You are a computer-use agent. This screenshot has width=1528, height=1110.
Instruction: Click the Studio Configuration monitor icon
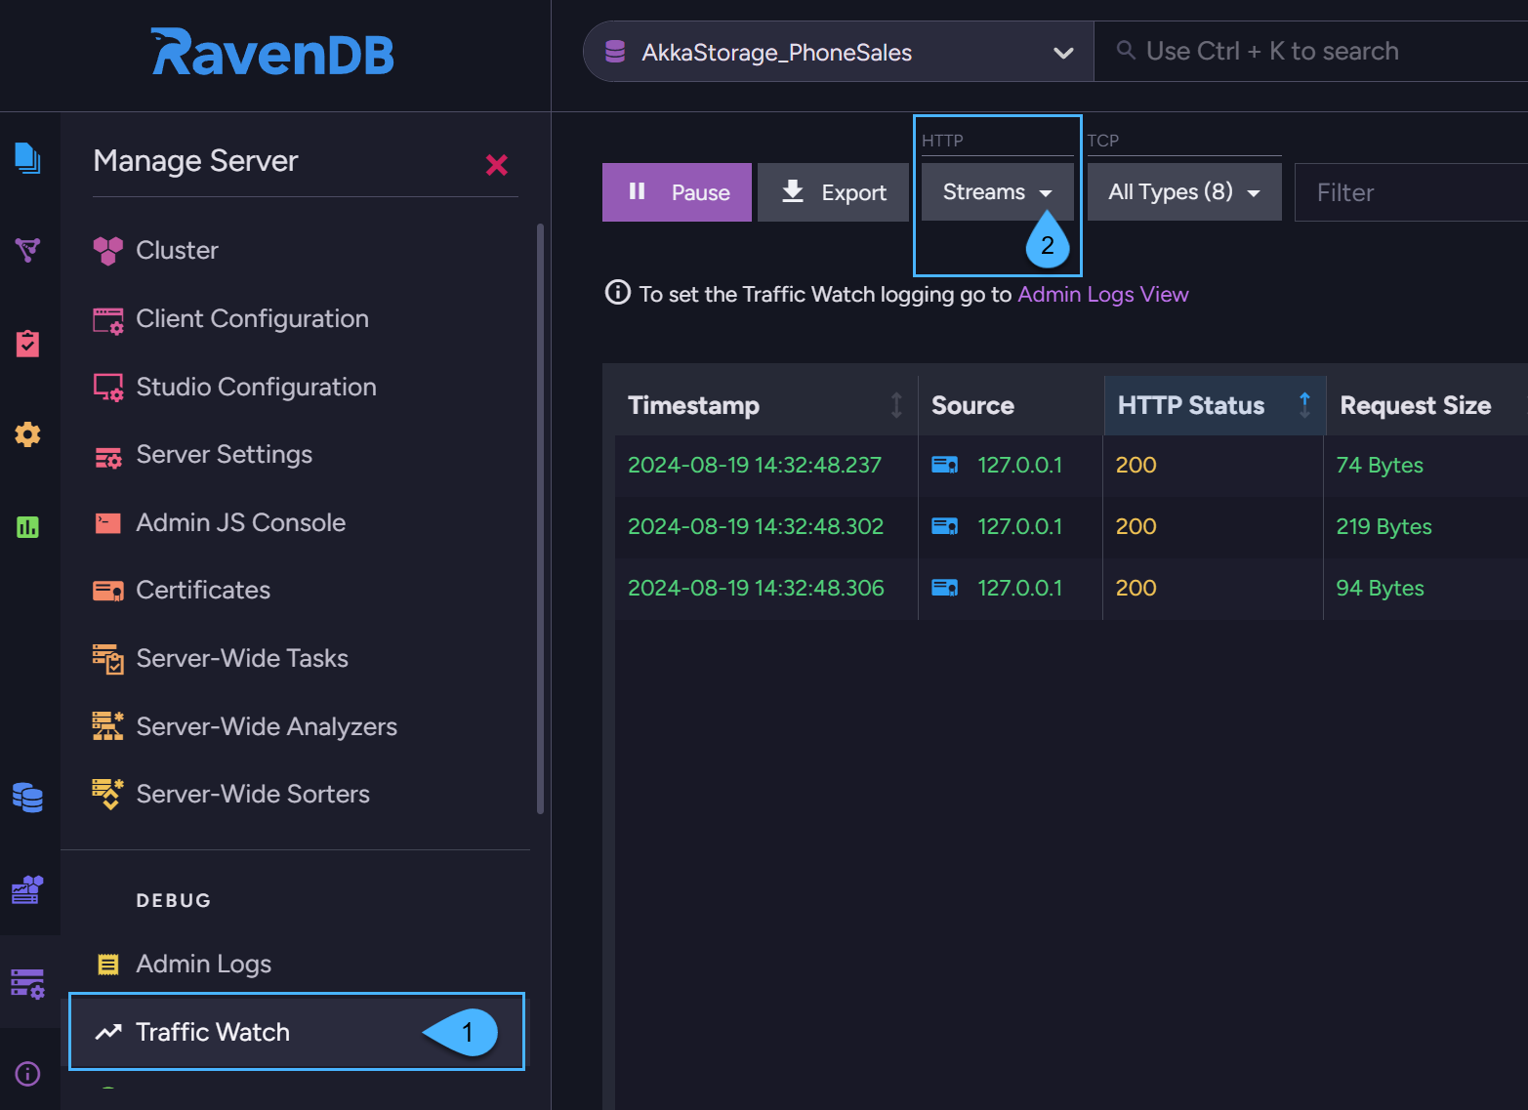107,388
